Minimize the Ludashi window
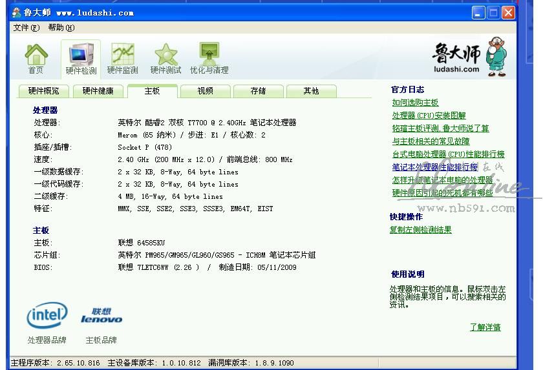This screenshot has height=370, width=543. click(x=478, y=13)
